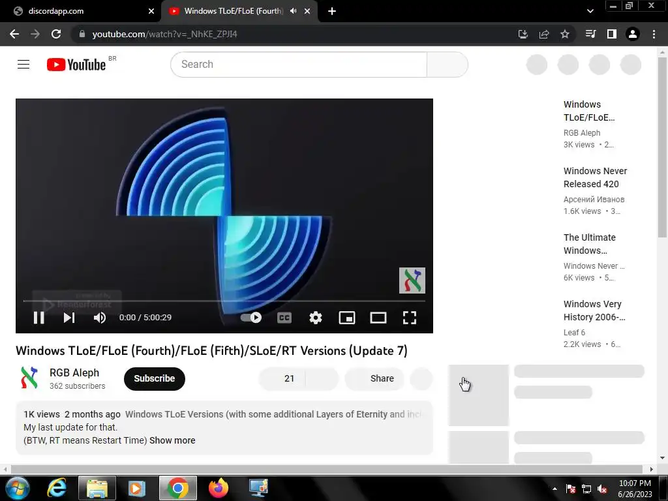Mute the video player volume
Viewport: 668px width, 501px height.
point(100,318)
